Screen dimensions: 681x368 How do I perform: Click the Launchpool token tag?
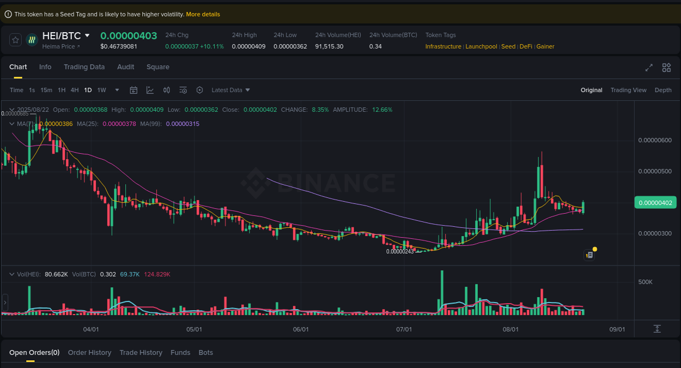pyautogui.click(x=481, y=46)
